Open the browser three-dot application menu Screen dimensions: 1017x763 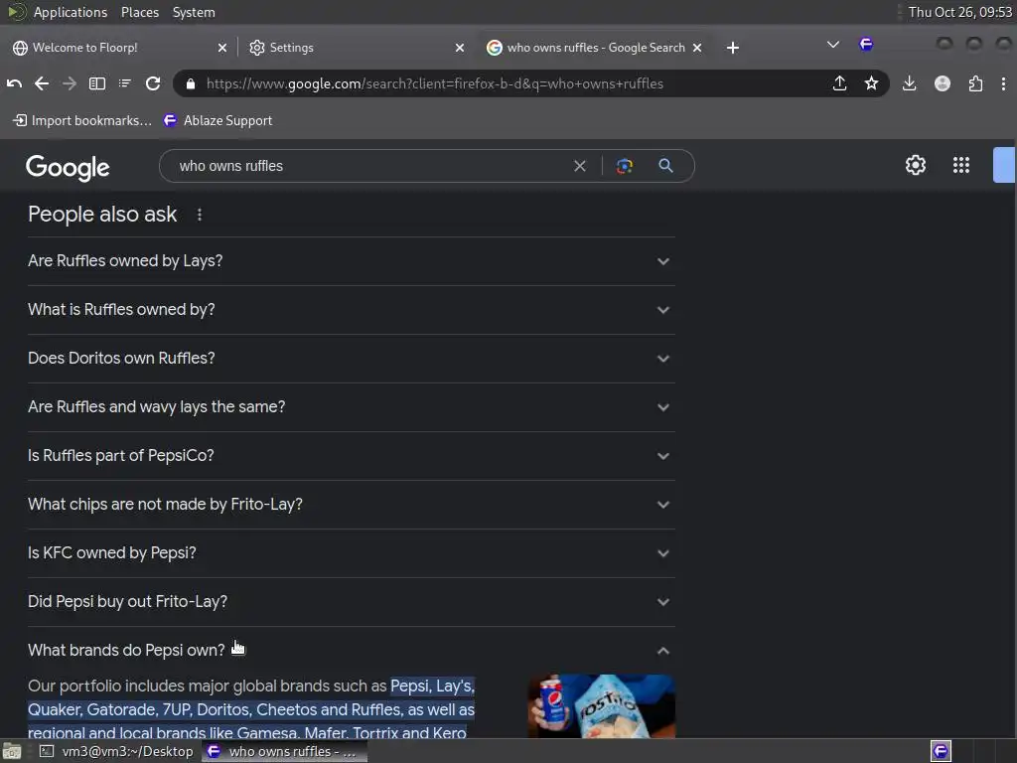1003,83
